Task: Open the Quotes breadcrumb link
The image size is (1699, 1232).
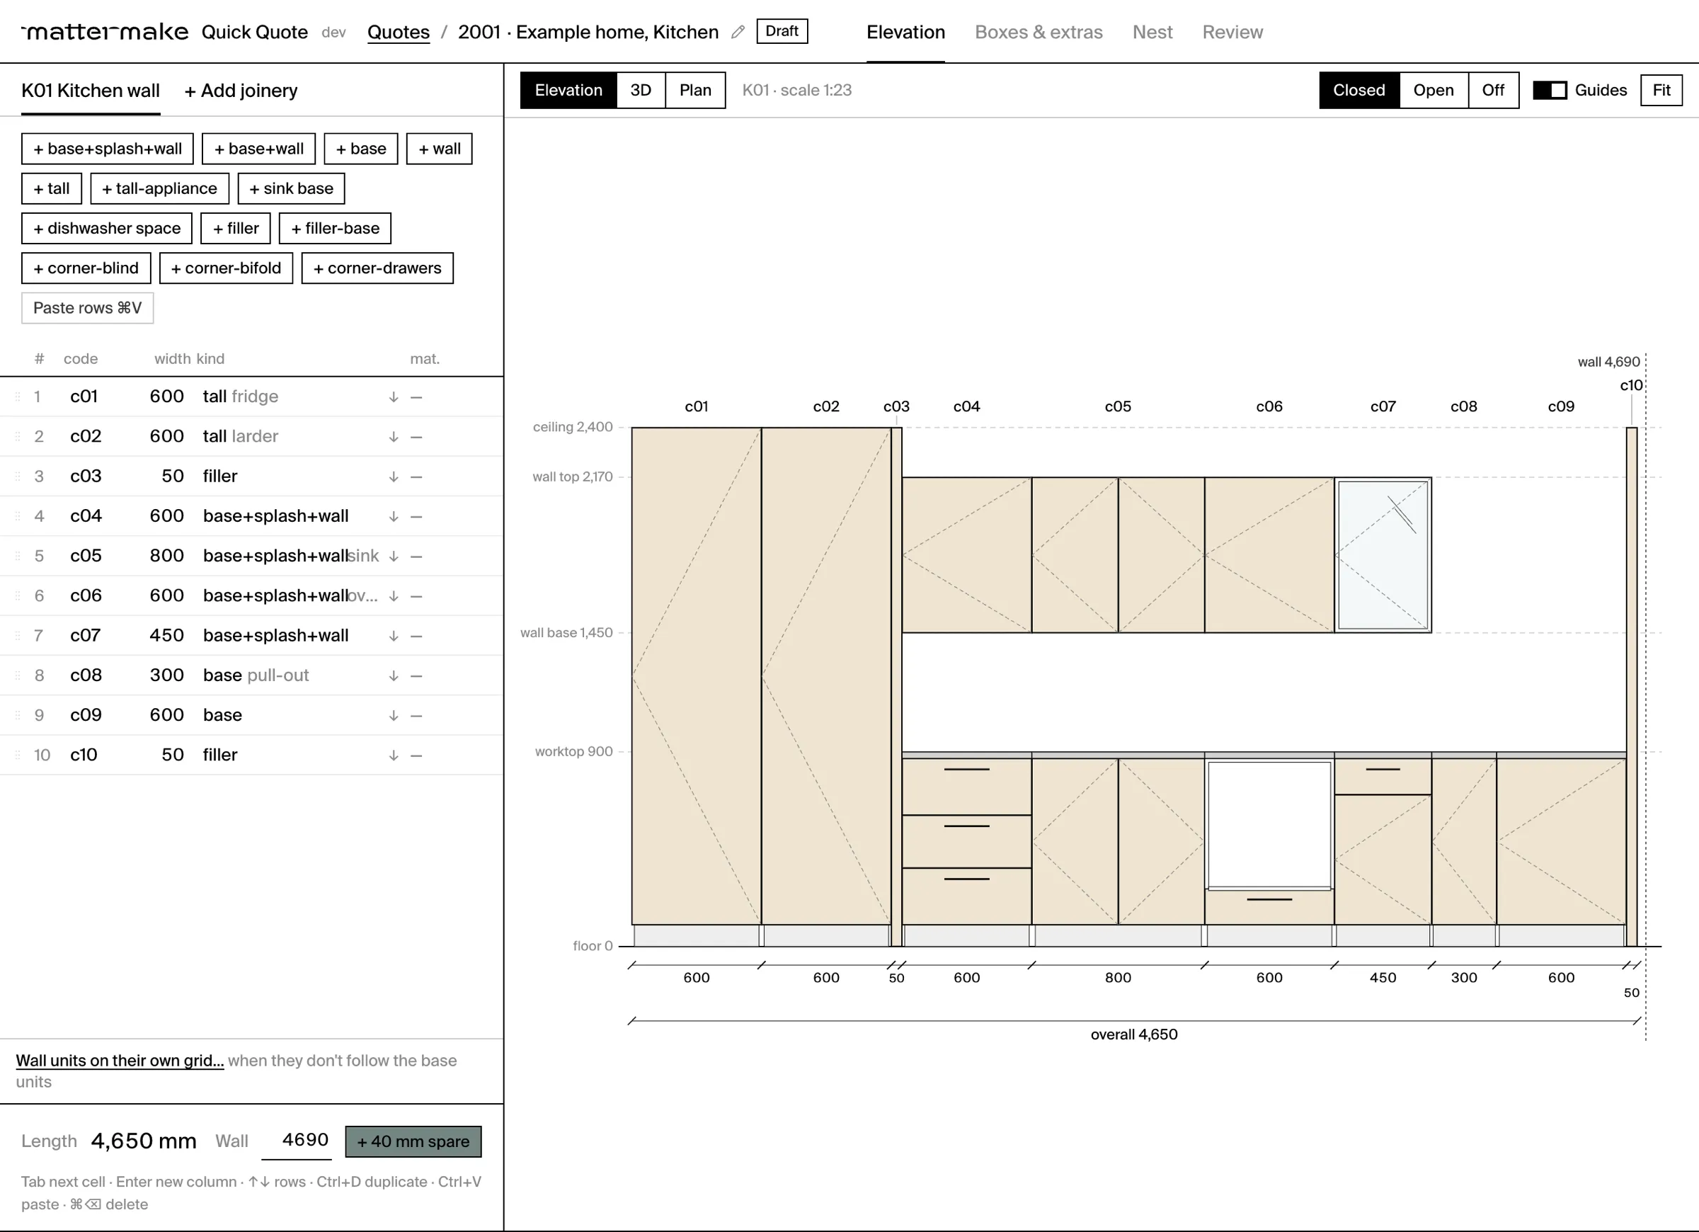Action: [x=399, y=33]
